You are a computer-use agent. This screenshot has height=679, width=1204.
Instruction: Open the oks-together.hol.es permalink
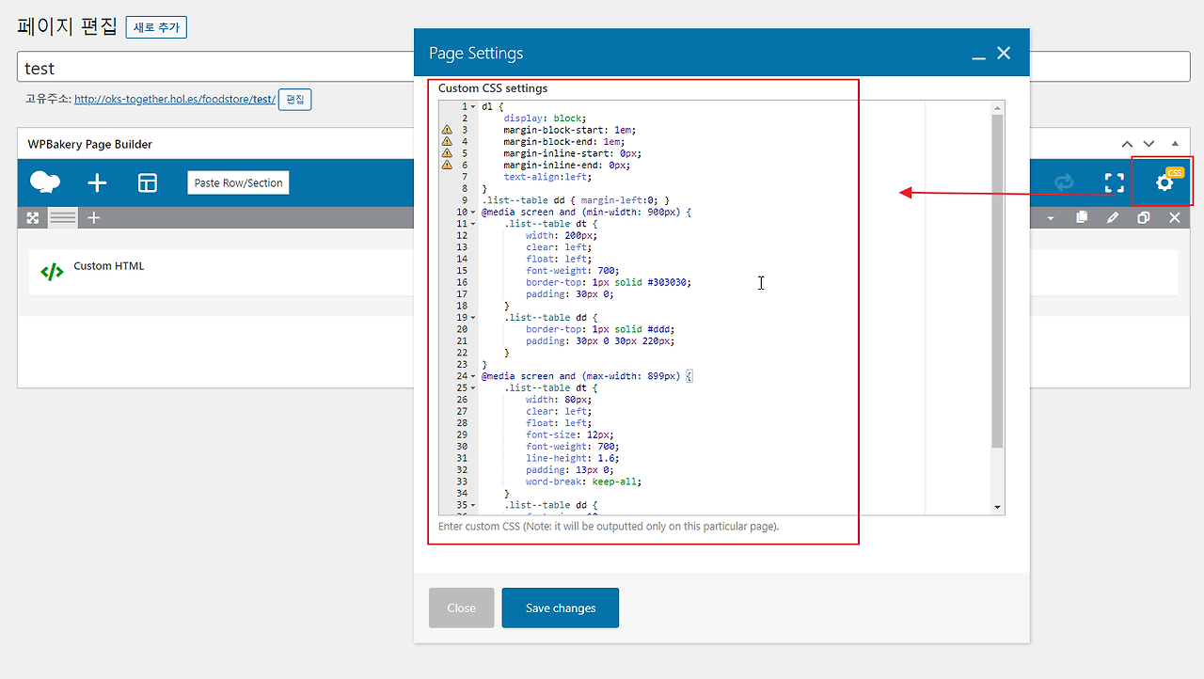[175, 99]
